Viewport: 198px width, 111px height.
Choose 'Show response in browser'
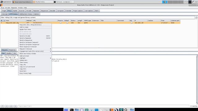point(35,47)
